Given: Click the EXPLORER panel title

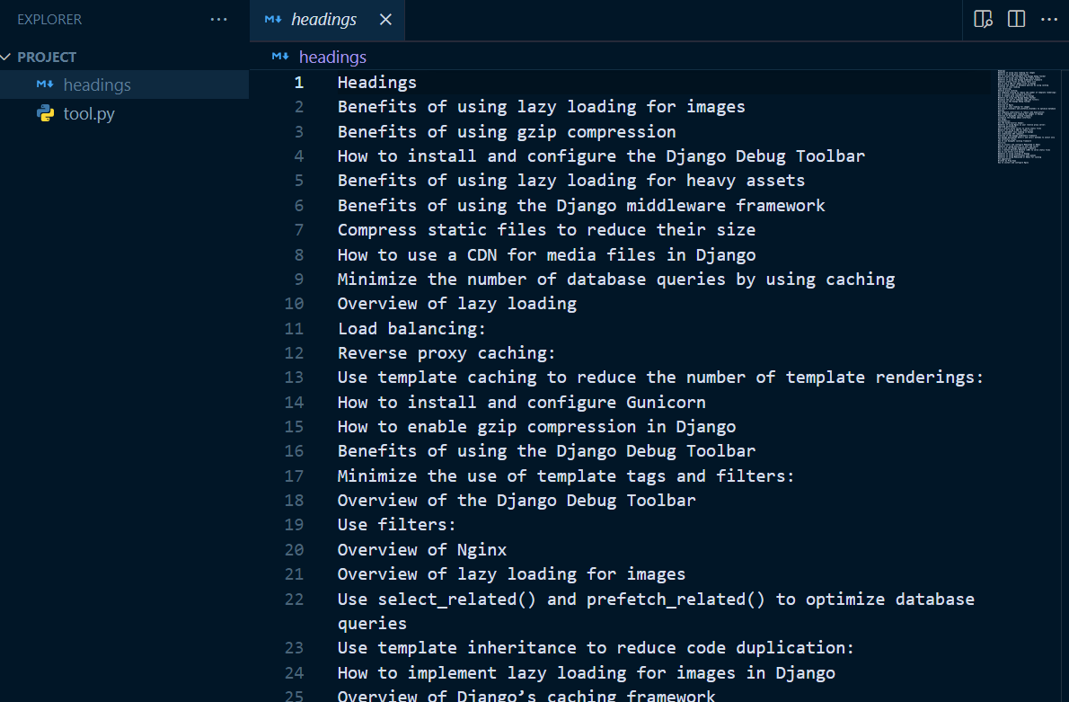Looking at the screenshot, I should 49,20.
